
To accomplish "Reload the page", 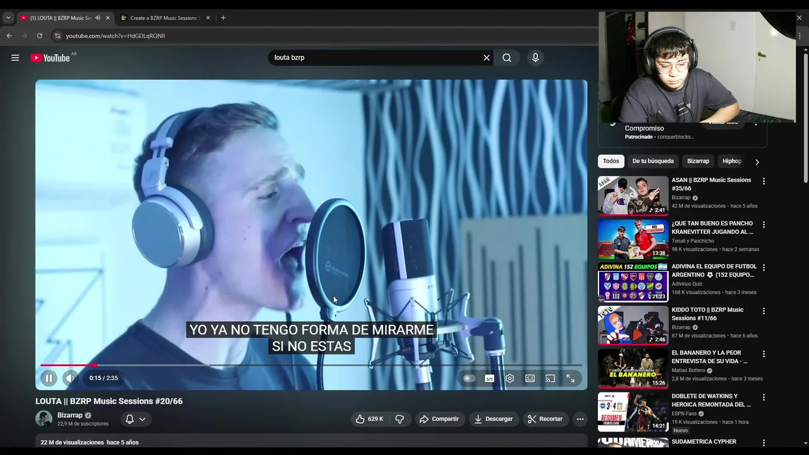I will click(x=39, y=36).
